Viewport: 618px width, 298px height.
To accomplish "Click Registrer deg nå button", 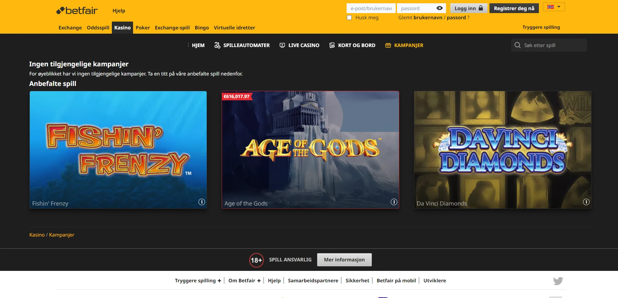I will (x=514, y=8).
